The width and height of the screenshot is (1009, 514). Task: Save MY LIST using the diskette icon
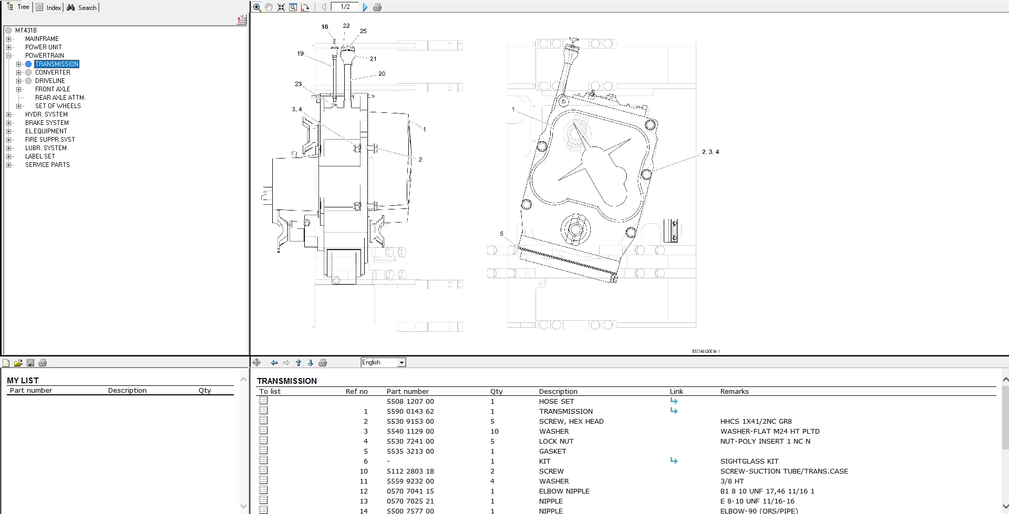point(30,363)
